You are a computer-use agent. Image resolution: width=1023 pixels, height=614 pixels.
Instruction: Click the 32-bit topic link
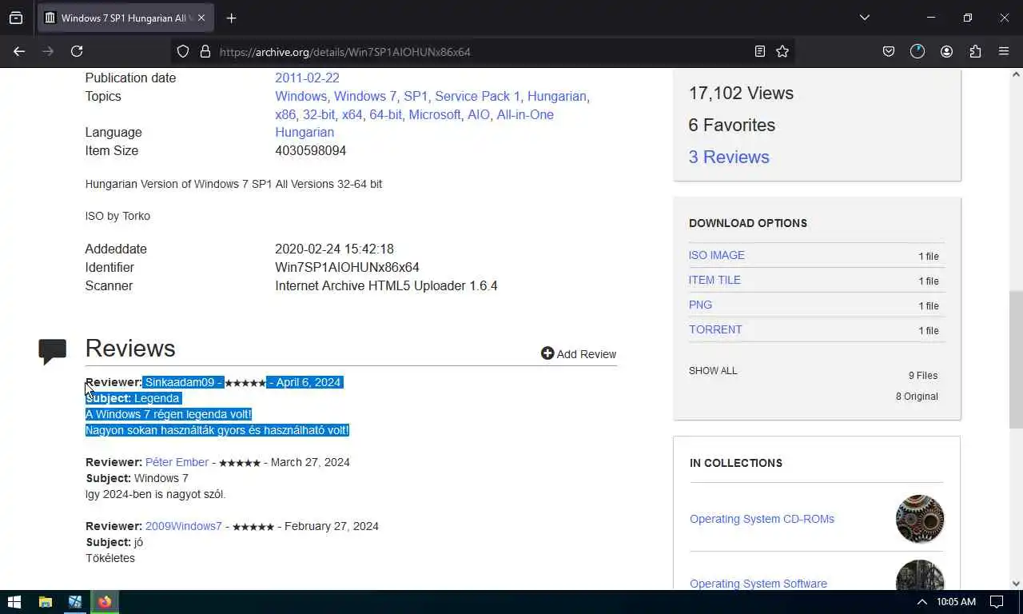[x=319, y=114]
